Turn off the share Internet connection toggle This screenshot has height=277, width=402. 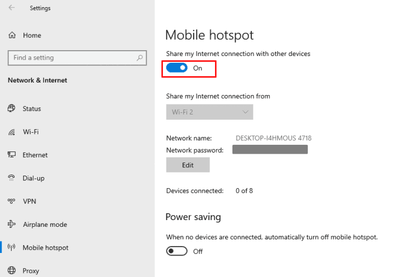pyautogui.click(x=177, y=68)
